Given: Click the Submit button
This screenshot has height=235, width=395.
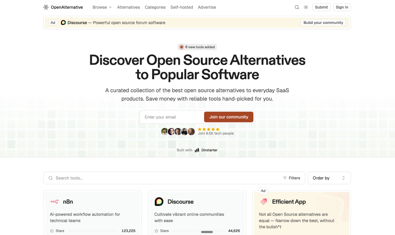Looking at the screenshot, I should 321,7.
